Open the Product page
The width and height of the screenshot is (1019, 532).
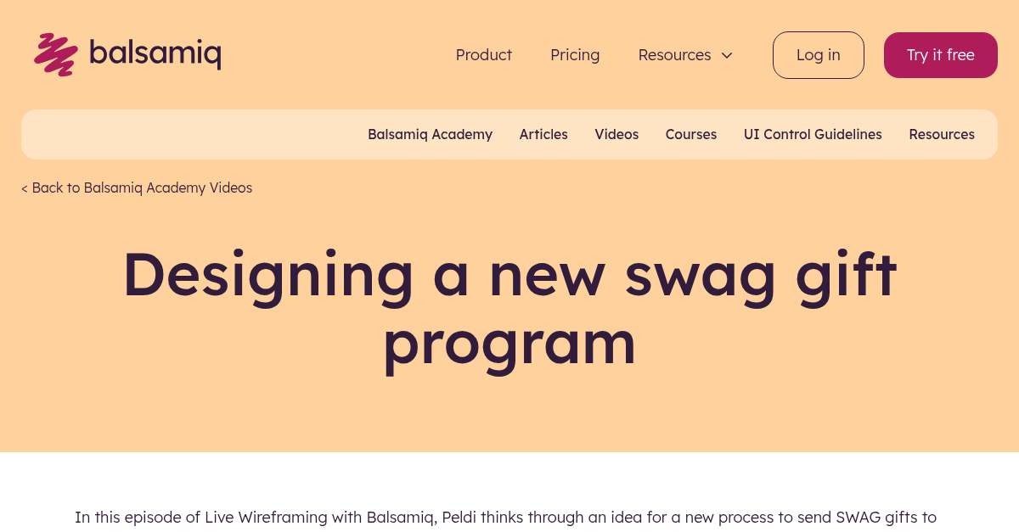point(483,54)
